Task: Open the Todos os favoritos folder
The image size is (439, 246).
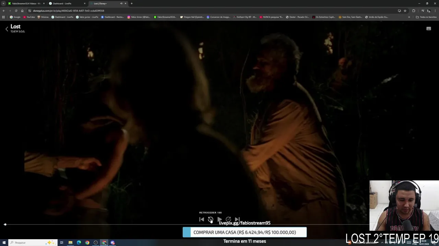Action: (x=426, y=17)
